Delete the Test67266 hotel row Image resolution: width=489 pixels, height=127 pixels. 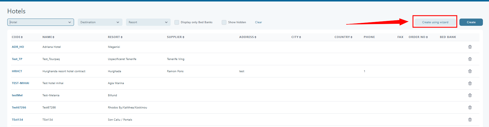point(470,108)
